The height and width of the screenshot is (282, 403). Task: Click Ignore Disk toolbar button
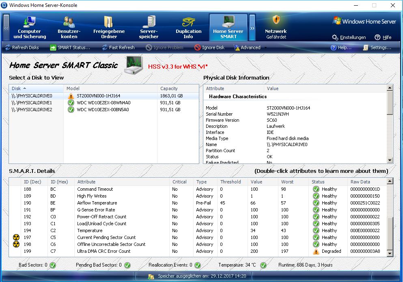[x=209, y=47]
